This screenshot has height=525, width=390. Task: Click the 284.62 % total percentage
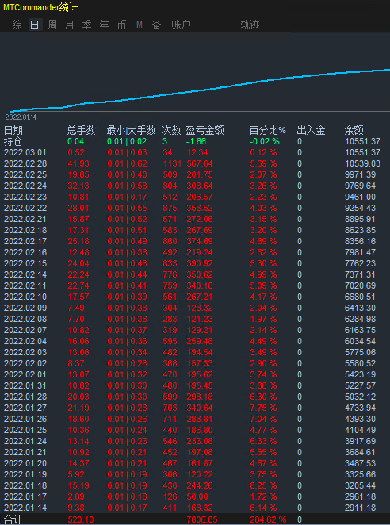[268, 520]
